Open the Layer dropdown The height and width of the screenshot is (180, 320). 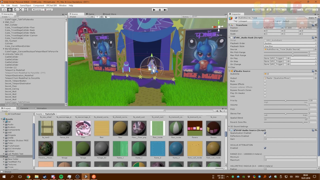click(x=299, y=21)
